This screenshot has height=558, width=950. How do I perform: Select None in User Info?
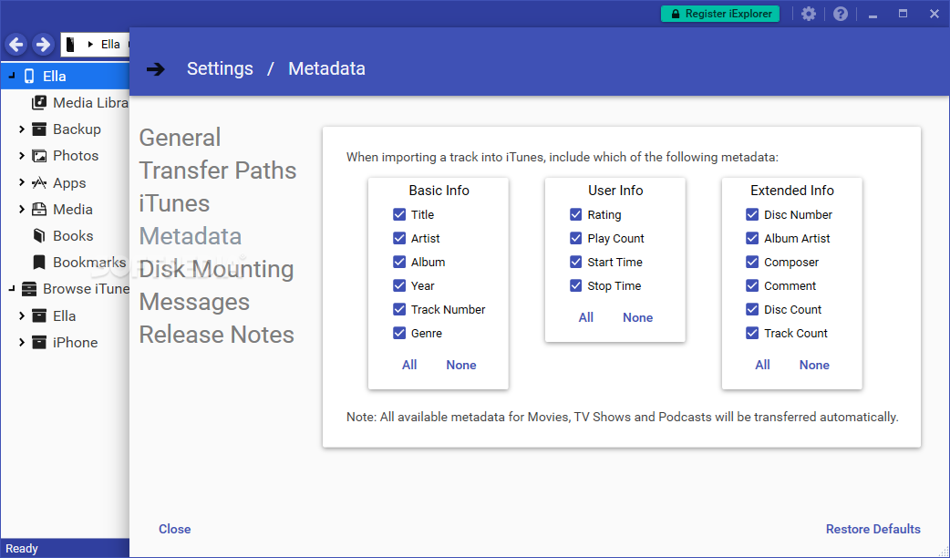(x=637, y=317)
